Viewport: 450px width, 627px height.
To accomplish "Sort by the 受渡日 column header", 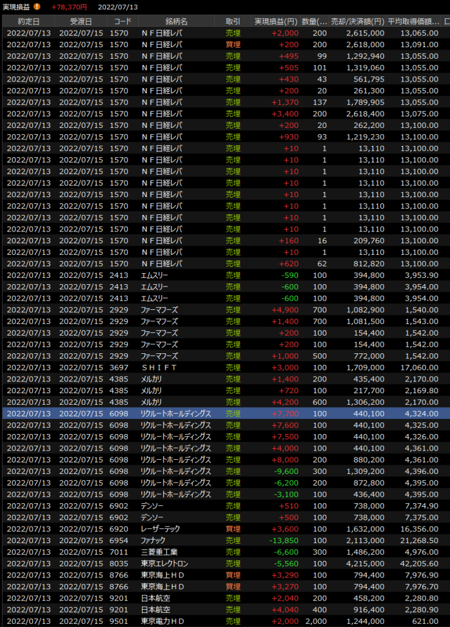I will coord(81,21).
